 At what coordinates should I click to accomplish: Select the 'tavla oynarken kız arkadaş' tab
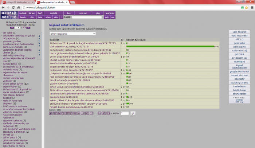tap(52, 2)
